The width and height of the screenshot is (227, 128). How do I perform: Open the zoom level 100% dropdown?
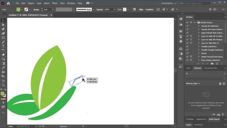18,127
